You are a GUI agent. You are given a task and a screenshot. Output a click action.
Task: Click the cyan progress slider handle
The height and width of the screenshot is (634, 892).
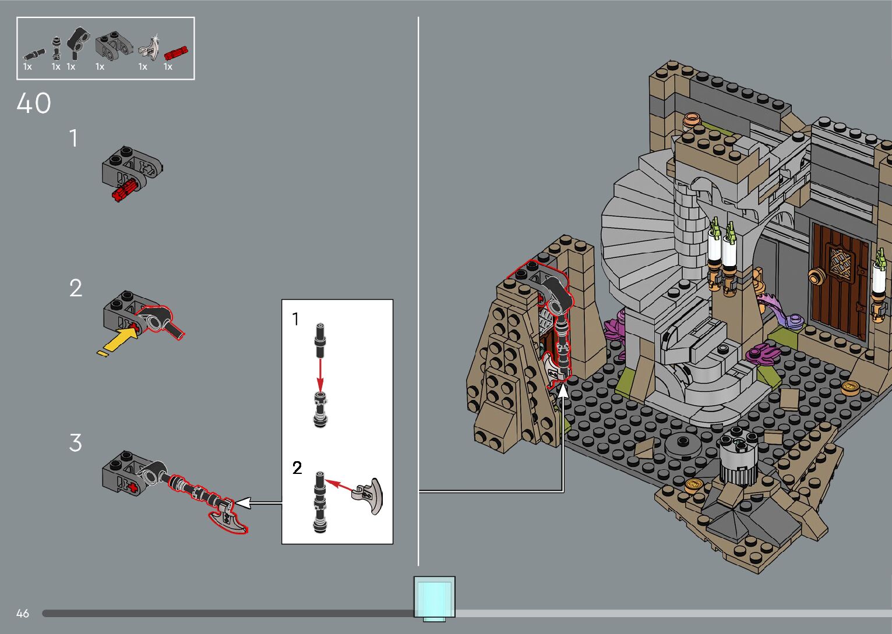pos(434,597)
